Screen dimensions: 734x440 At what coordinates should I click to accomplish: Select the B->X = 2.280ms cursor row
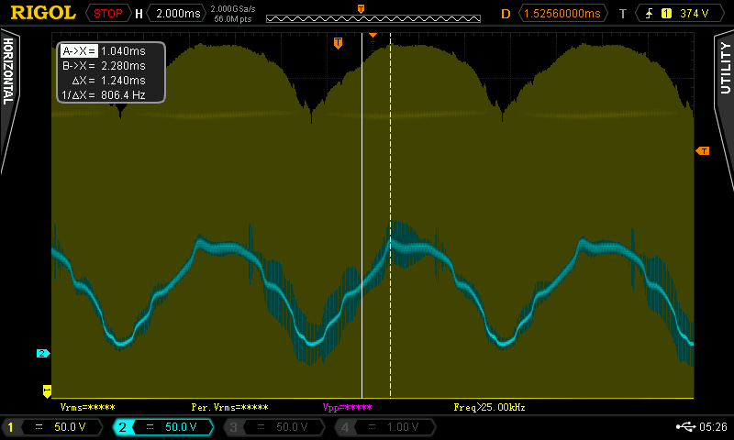coord(104,65)
